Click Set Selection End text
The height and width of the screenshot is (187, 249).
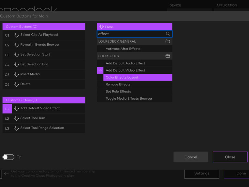click(34, 64)
